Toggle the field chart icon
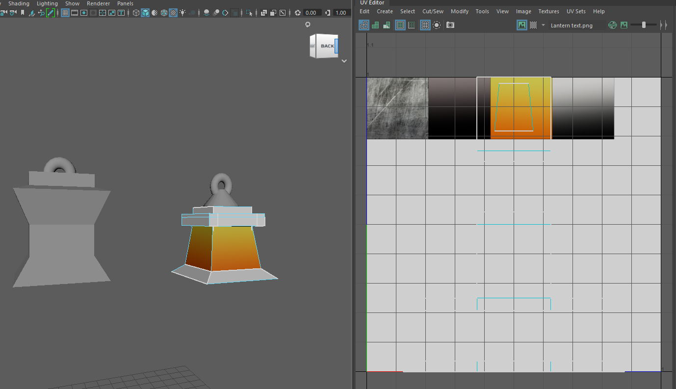 click(x=103, y=13)
